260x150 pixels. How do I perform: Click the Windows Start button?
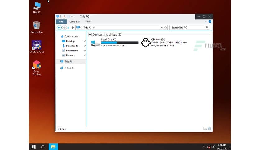pos(34,147)
